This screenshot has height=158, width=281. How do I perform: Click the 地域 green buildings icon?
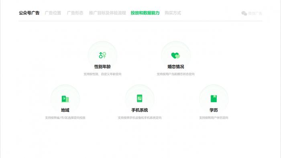65,99
